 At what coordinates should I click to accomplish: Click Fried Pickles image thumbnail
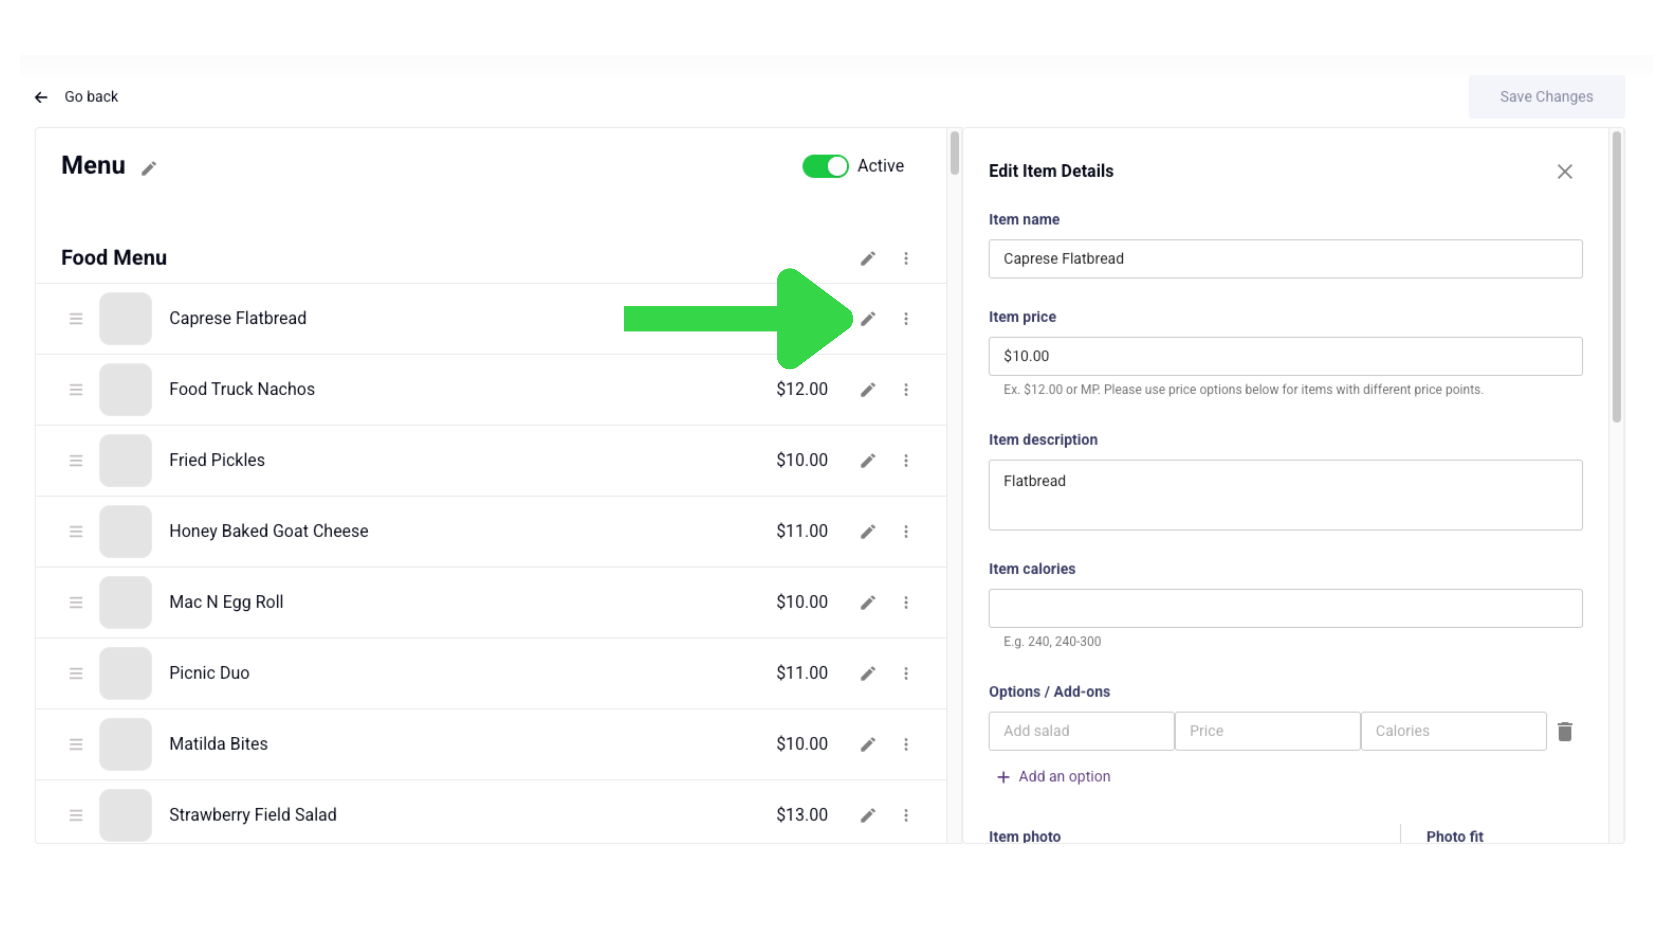click(x=125, y=460)
